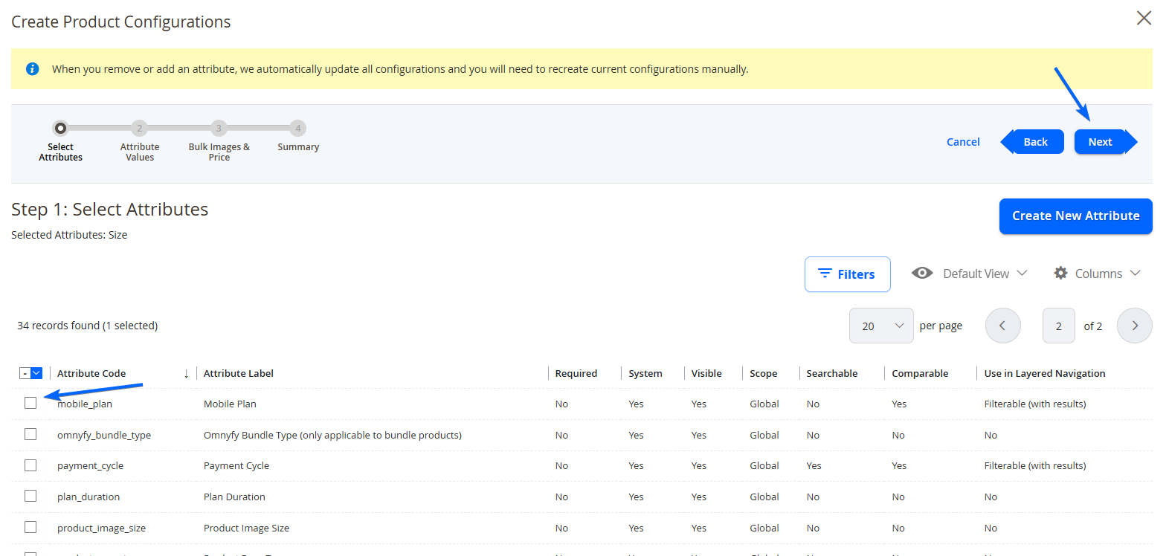Click the 'Payment Cycle' label cell

[x=236, y=466]
